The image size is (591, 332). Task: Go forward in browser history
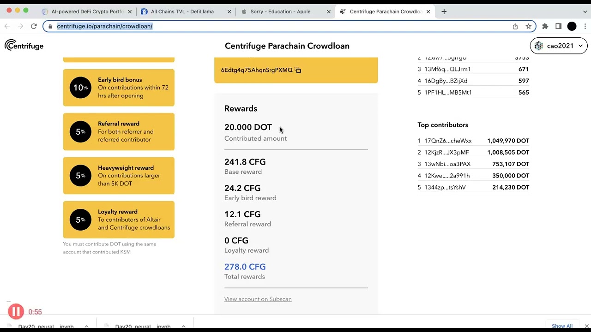click(20, 26)
